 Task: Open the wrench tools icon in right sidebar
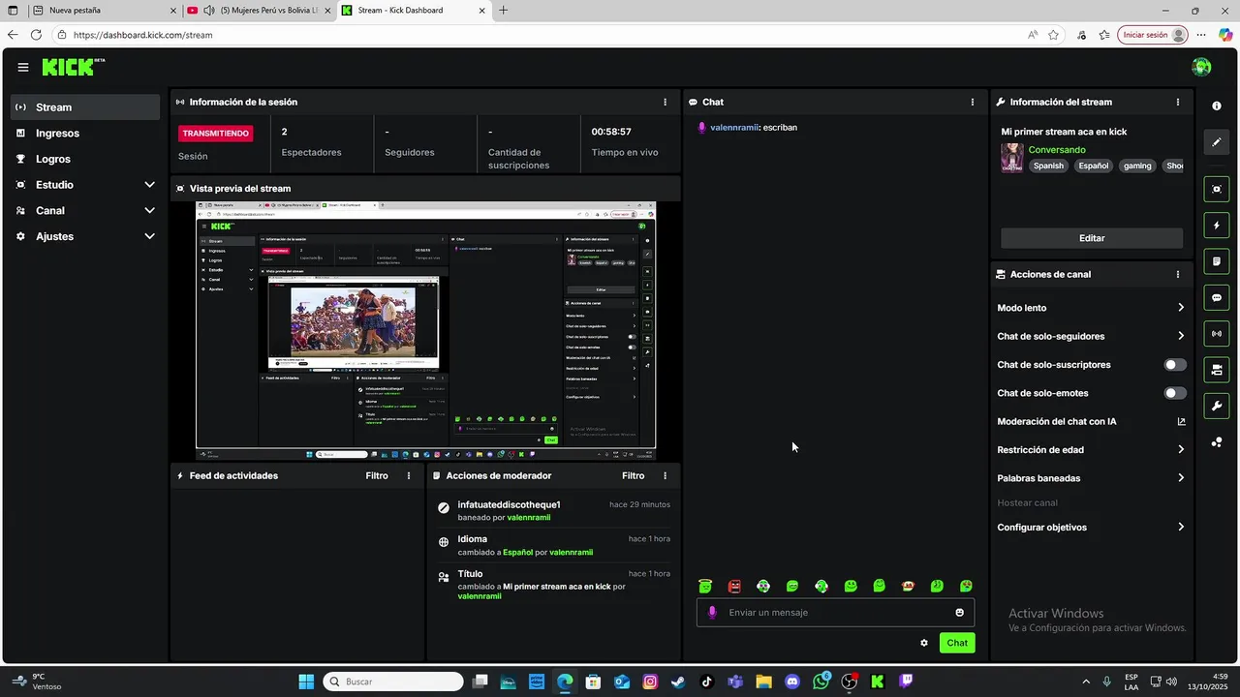[1217, 406]
